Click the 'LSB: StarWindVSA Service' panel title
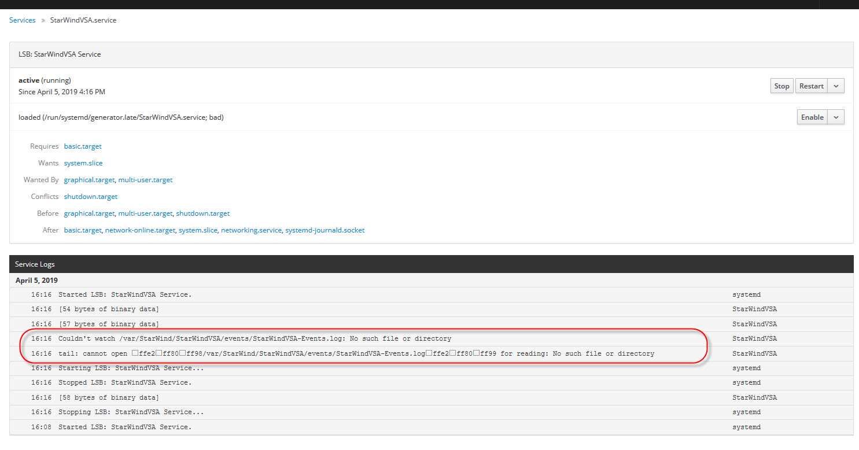859x450 pixels. [60, 54]
